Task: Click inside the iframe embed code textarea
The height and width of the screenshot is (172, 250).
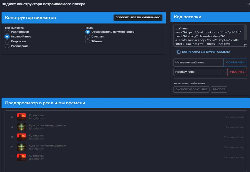Action: coord(209,36)
